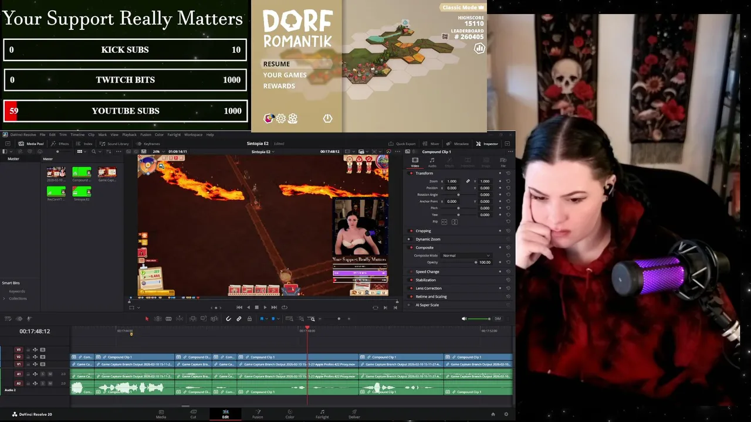This screenshot has height=422, width=751.
Task: Toggle the Inspector panel
Action: (x=487, y=144)
